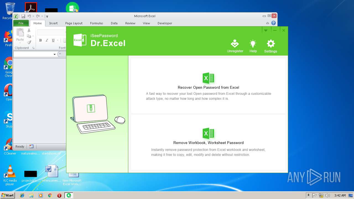
Task: Open Clipboard dialog launcher in Excel ribbon
Action: [x=33, y=48]
